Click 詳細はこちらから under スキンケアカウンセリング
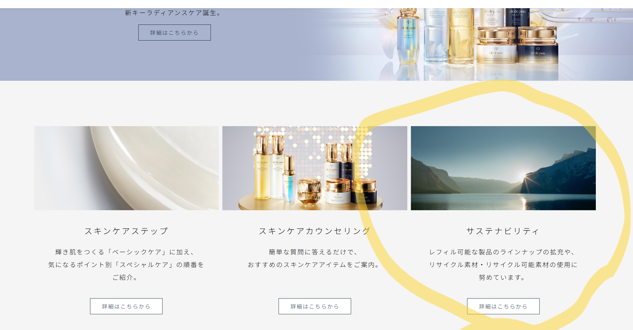The width and height of the screenshot is (633, 330). [315, 306]
